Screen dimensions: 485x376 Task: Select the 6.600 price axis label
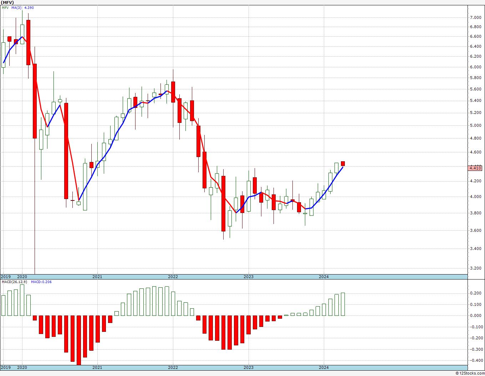(475, 36)
